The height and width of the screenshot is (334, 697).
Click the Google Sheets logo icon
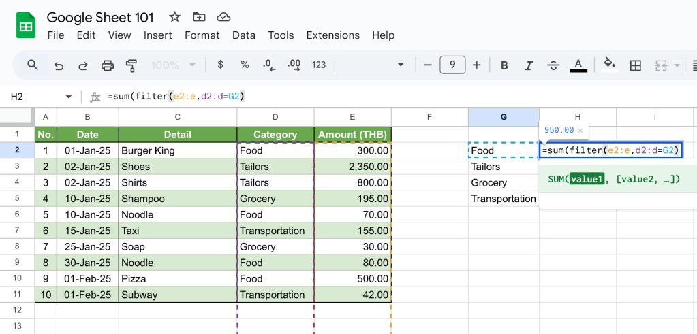click(x=26, y=26)
